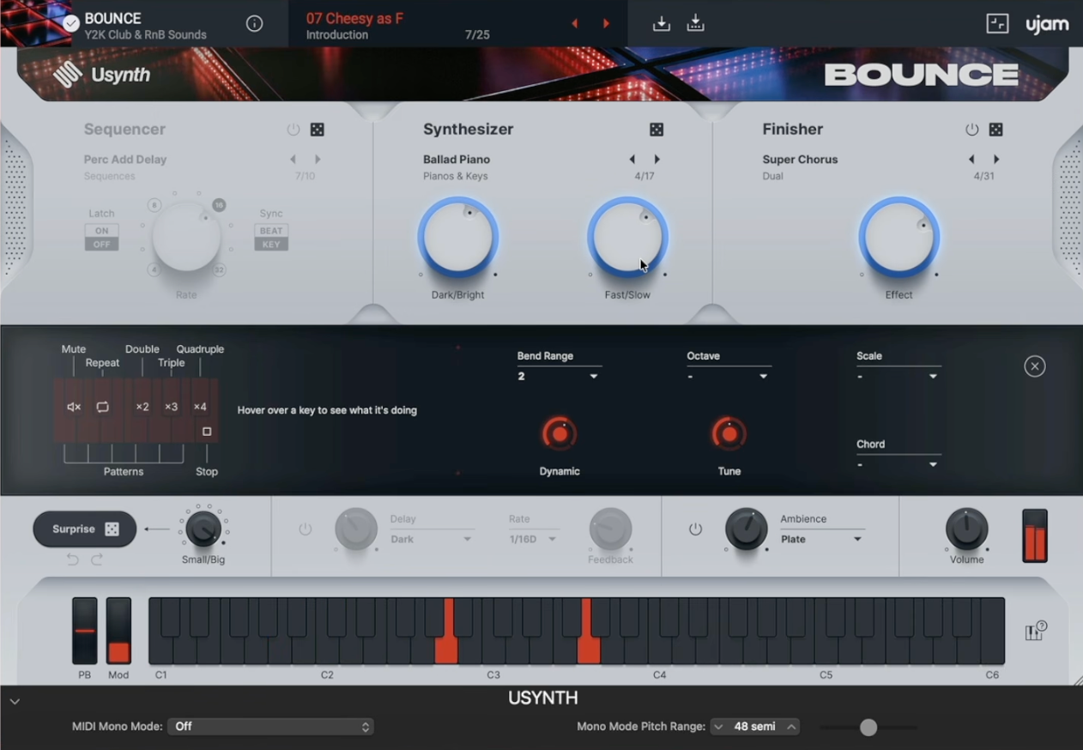Randomize the Synthesizer with its dice icon

point(656,130)
